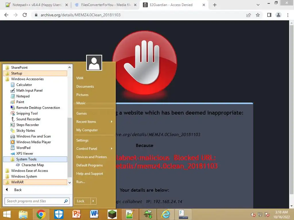Launch Math Input Panel

(29, 91)
